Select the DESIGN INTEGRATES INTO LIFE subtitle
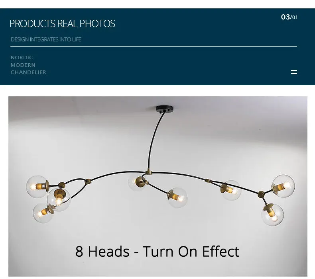The height and width of the screenshot is (279, 315). 46,39
